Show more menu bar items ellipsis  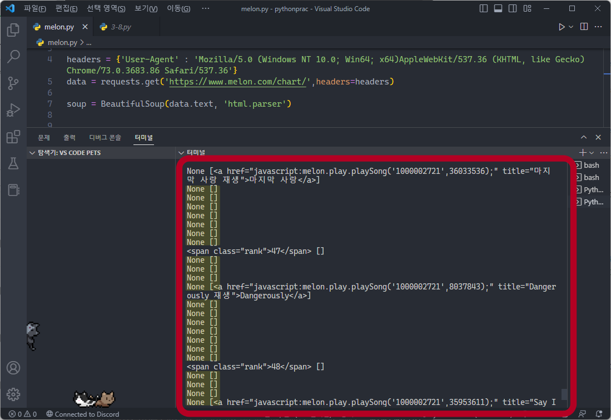pos(205,8)
